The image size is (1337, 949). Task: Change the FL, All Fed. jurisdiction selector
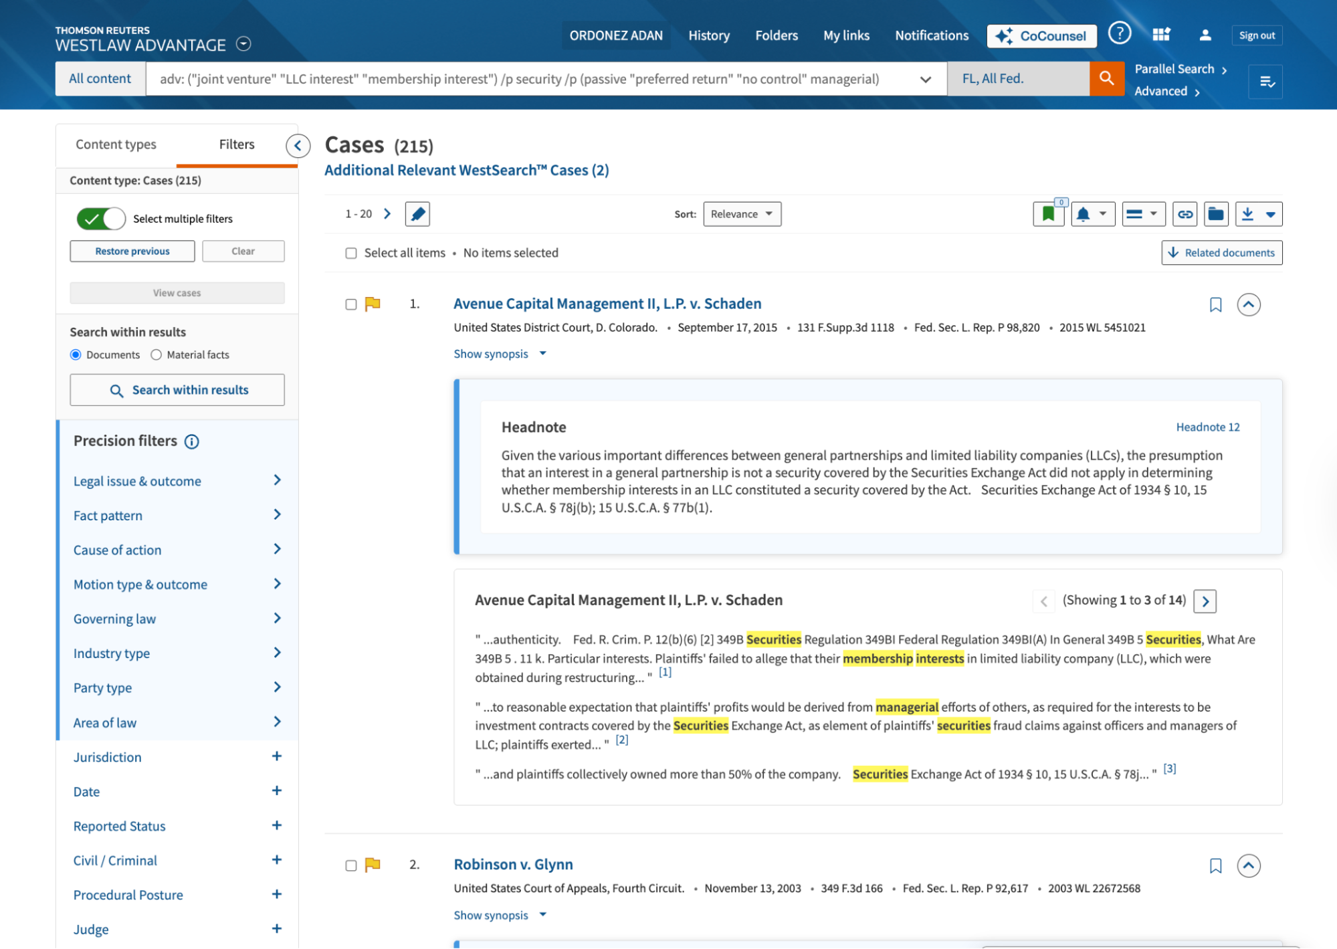(x=1018, y=79)
